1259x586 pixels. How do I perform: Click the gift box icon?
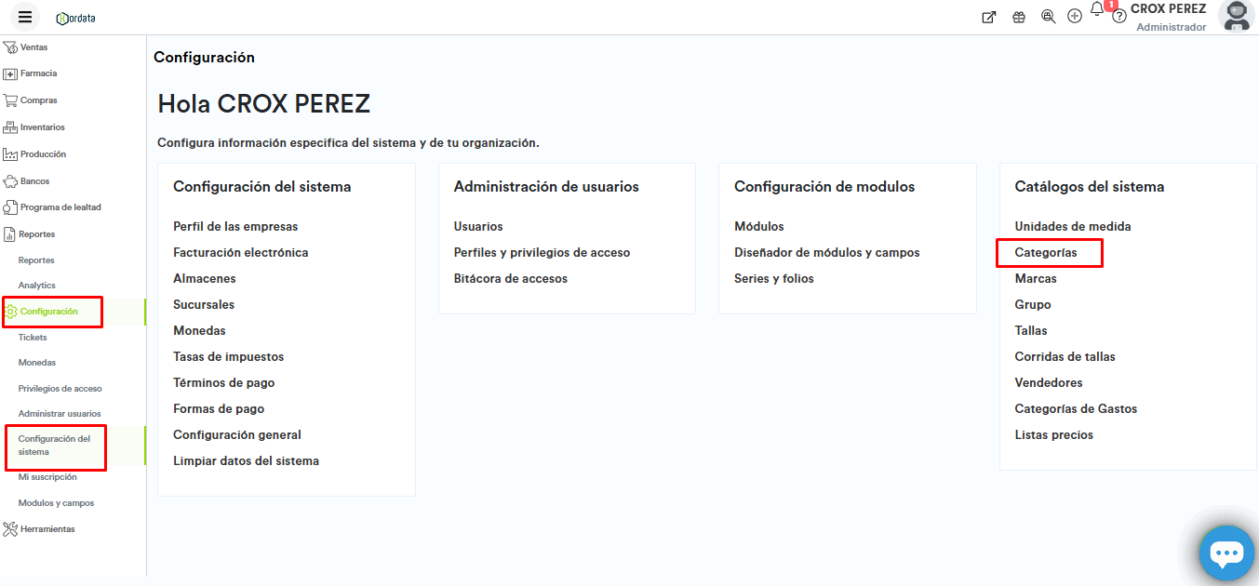[x=1019, y=17]
